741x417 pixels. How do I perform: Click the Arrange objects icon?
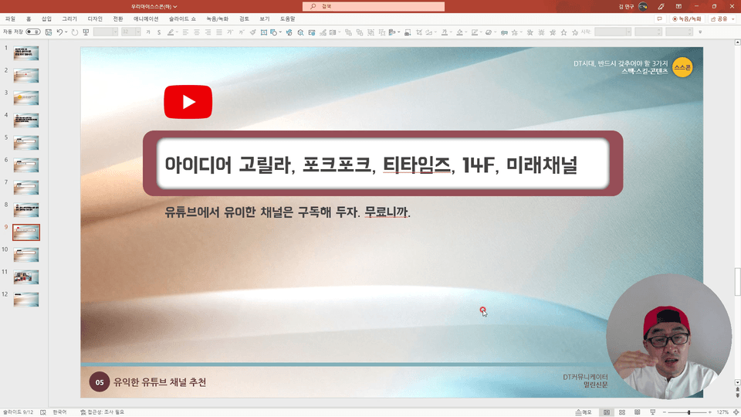pyautogui.click(x=392, y=32)
